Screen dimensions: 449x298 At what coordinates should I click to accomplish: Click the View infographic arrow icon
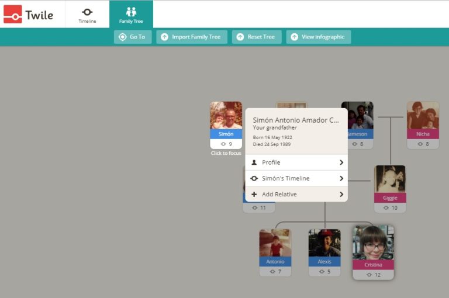pyautogui.click(x=294, y=37)
